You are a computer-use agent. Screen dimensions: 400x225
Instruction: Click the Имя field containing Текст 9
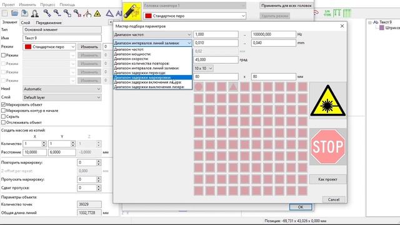click(62, 38)
